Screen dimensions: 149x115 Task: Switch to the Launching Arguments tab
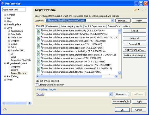click(x=71, y=26)
